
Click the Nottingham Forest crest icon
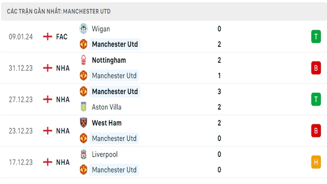[x=83, y=60]
